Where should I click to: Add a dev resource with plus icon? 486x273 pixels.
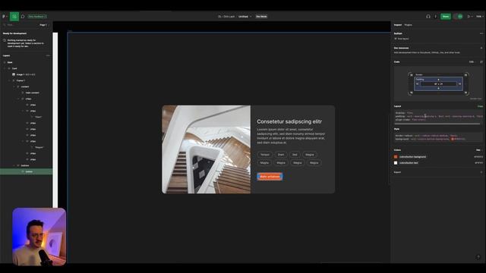point(481,48)
